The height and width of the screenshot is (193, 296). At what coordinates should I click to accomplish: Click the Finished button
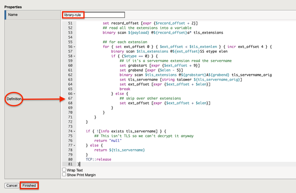(29, 185)
